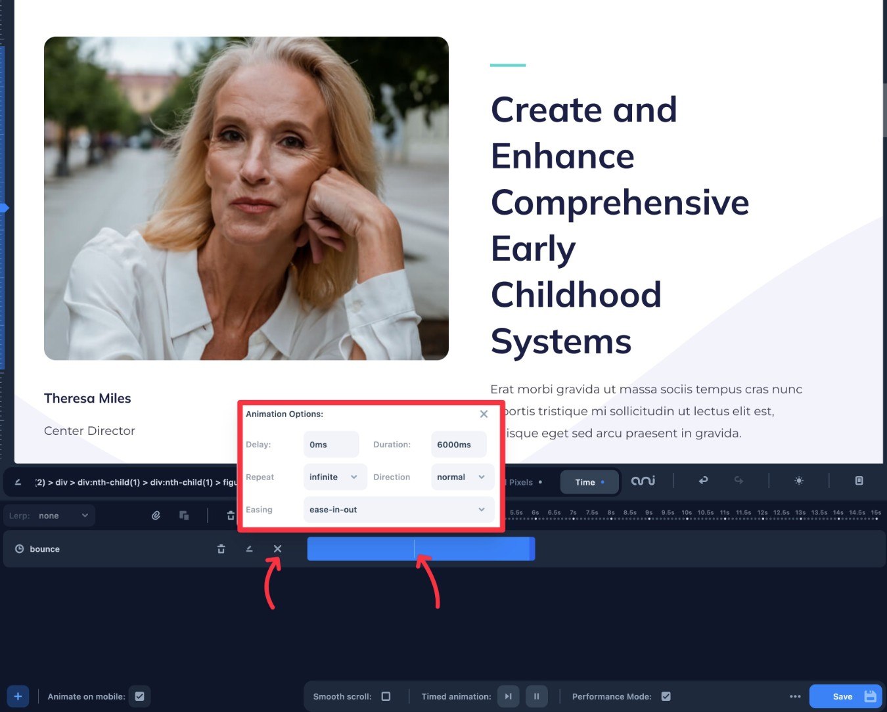Click the undo arrow icon
This screenshot has width=887, height=712.
(x=703, y=481)
